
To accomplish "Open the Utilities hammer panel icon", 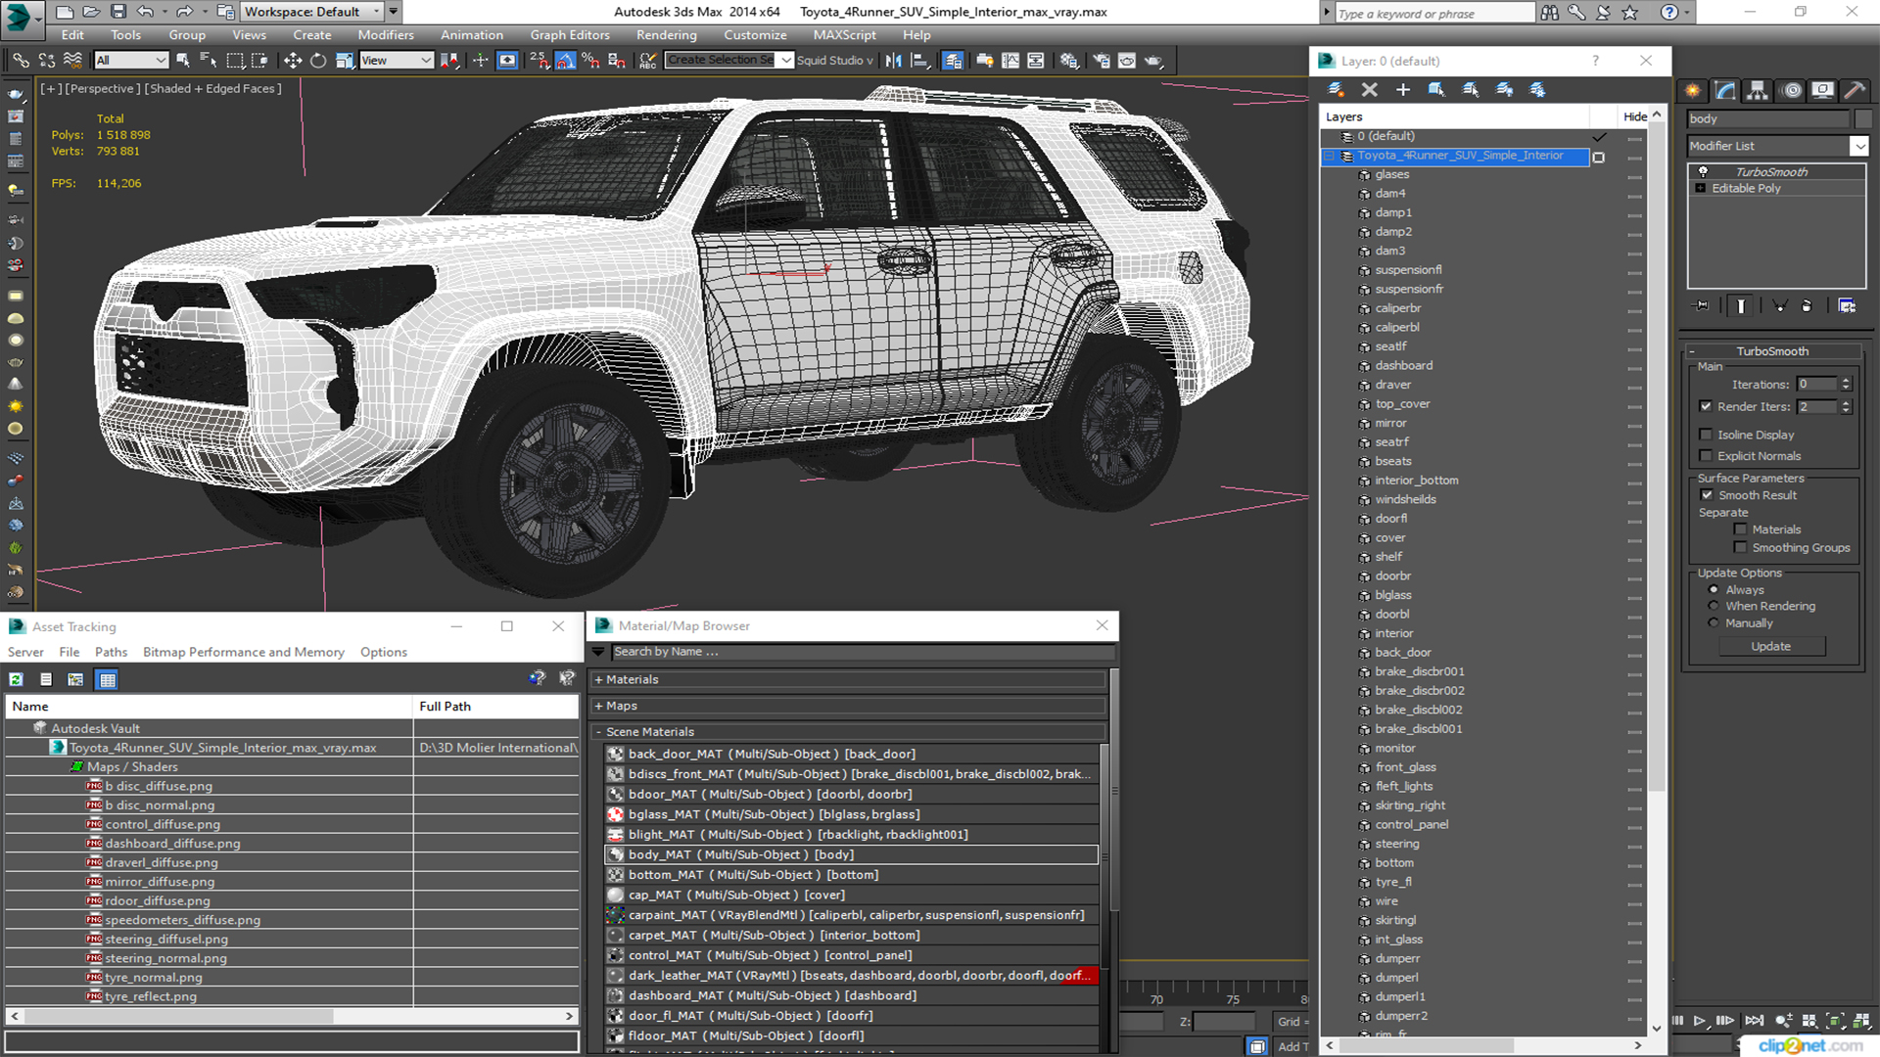I will click(x=1855, y=90).
